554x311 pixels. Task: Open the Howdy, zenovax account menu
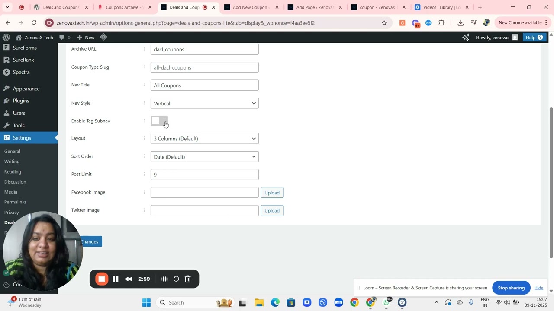496,38
